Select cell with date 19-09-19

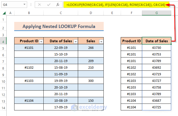61,81
